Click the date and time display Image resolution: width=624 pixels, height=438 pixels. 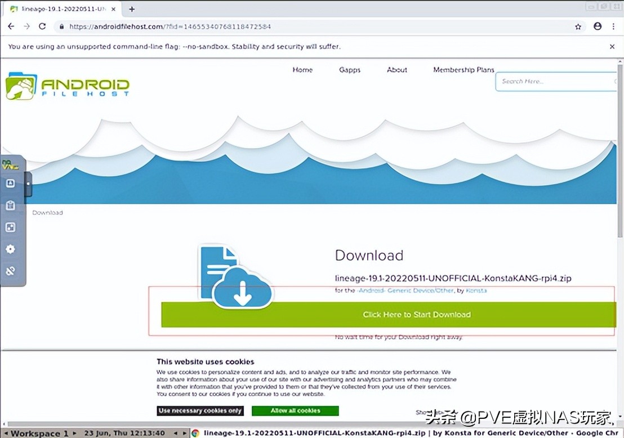[x=124, y=433]
